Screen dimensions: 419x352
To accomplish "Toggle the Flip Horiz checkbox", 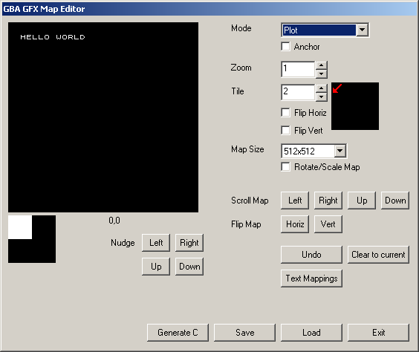I will [x=285, y=112].
